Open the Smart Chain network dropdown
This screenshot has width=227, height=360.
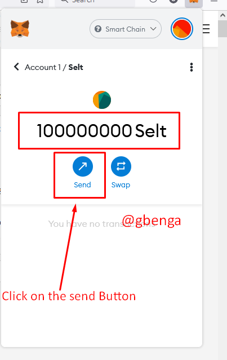126,29
